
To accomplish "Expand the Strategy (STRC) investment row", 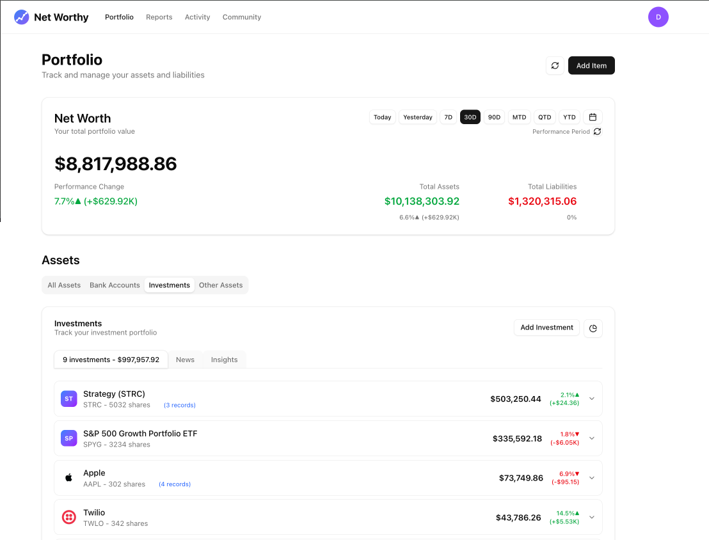I will tap(592, 399).
